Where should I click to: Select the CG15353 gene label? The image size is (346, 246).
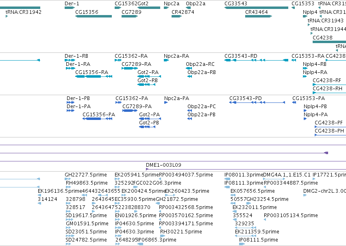pos(303,4)
